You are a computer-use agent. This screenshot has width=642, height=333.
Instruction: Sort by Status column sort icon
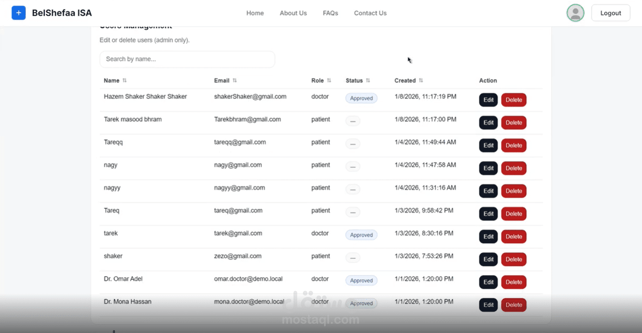[x=368, y=81]
